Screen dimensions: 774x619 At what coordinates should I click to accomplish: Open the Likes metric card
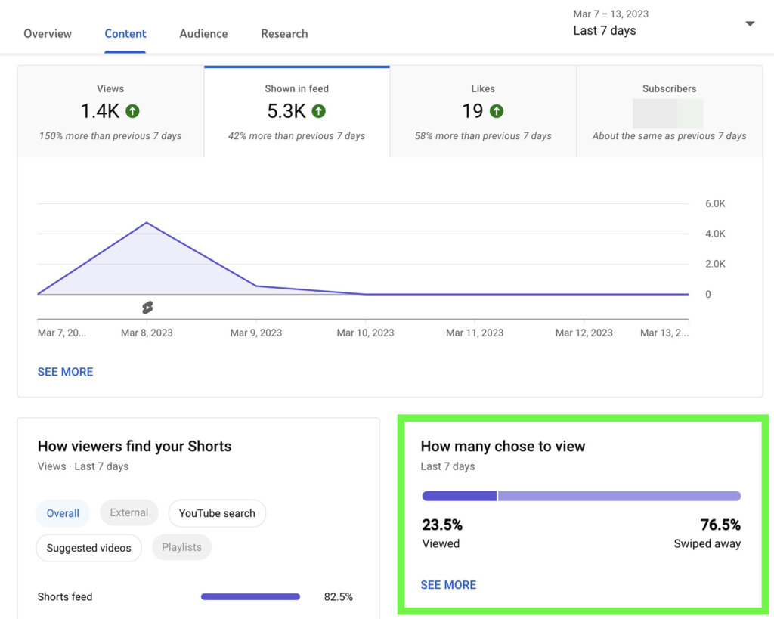pyautogui.click(x=483, y=110)
